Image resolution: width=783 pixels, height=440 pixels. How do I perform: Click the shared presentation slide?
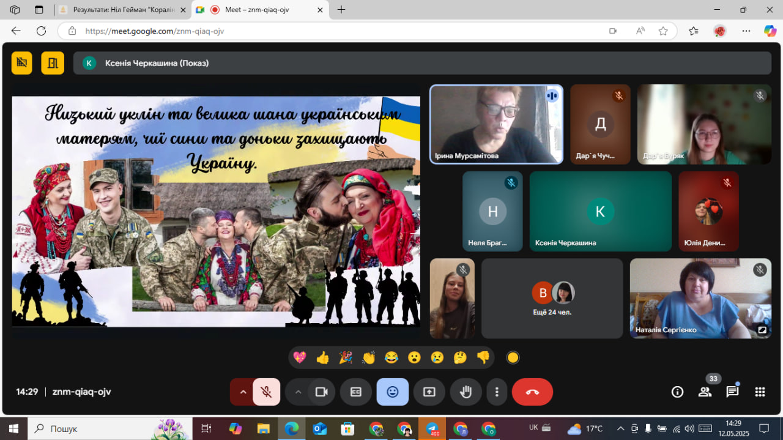click(x=216, y=211)
